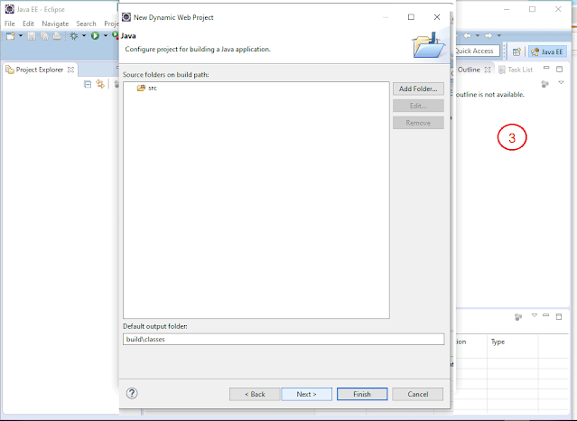Open the Edit menu in Eclipse
The height and width of the screenshot is (421, 577).
coord(28,23)
